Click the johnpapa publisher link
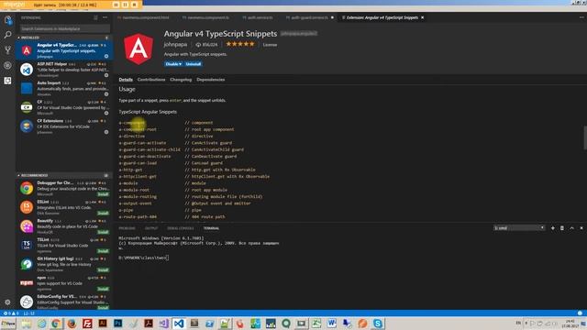The height and width of the screenshot is (330, 587). tap(175, 45)
